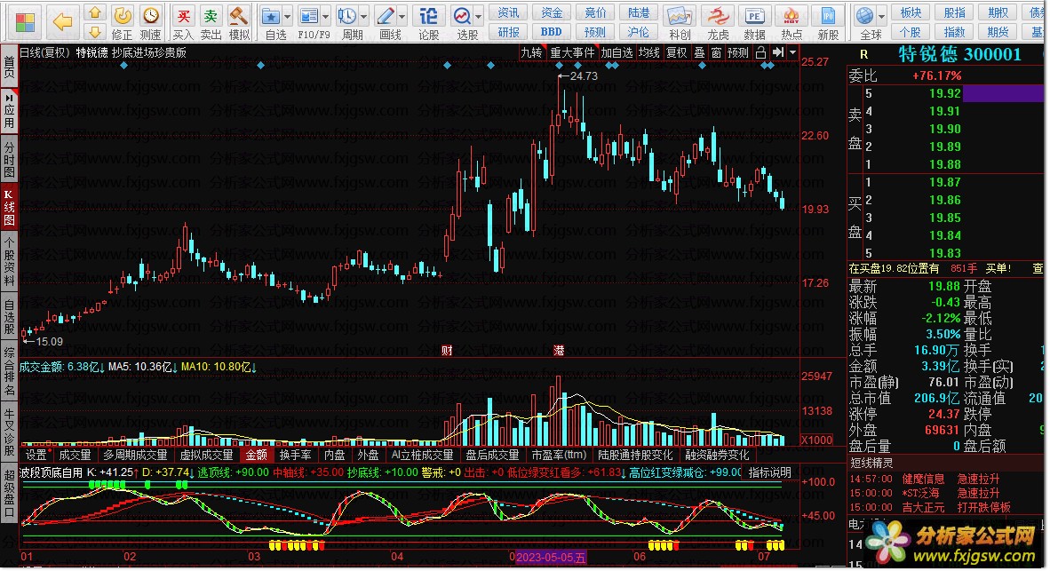Click the yellow down arrow icon
The height and width of the screenshot is (571, 1050).
[x=95, y=31]
